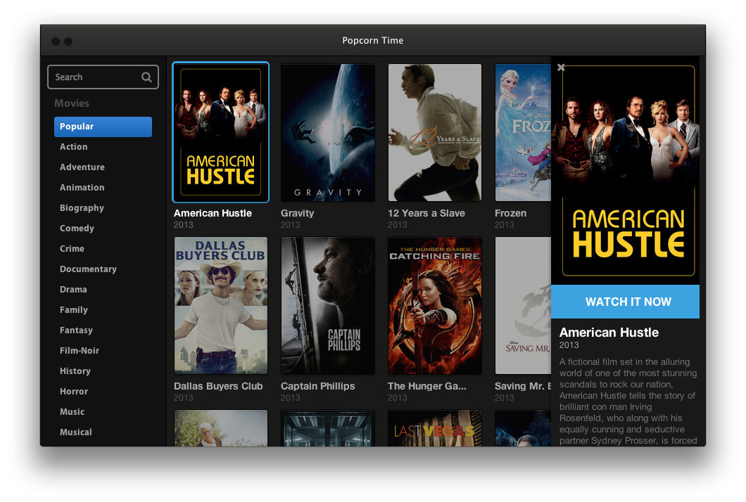Screen dimensions: 746x502
Task: Click the search magnifier icon
Action: (146, 77)
